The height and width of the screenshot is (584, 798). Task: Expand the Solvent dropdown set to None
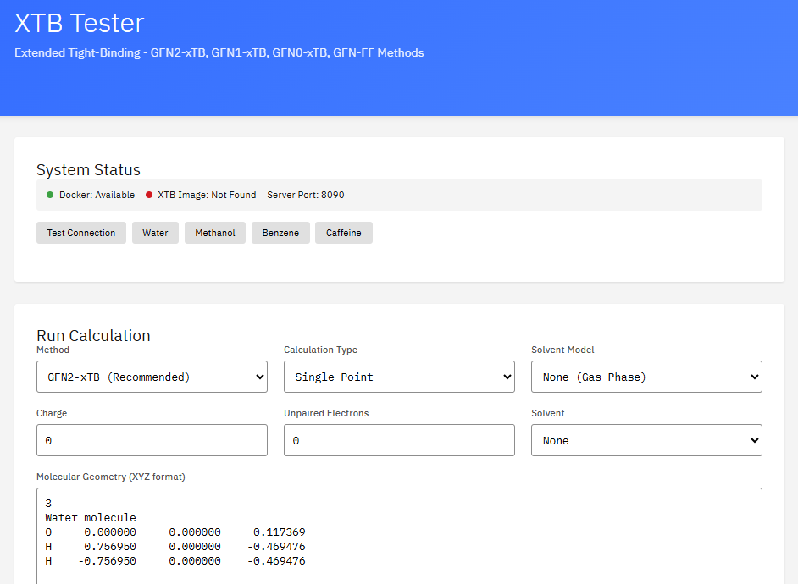(646, 440)
